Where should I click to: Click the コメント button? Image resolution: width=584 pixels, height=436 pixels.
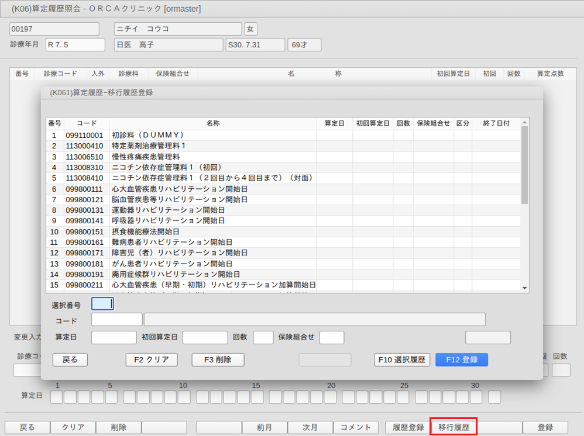coord(356,427)
